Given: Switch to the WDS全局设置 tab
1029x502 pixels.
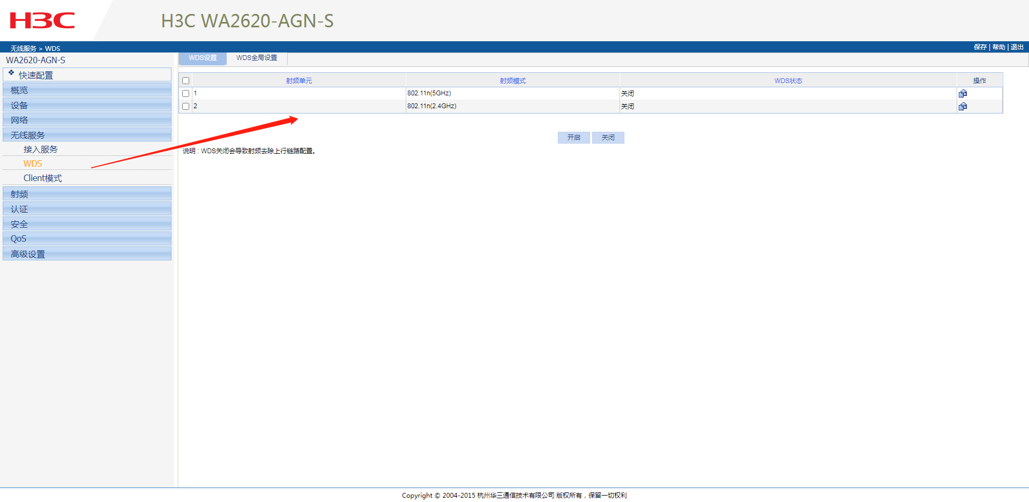Looking at the screenshot, I should tap(257, 58).
